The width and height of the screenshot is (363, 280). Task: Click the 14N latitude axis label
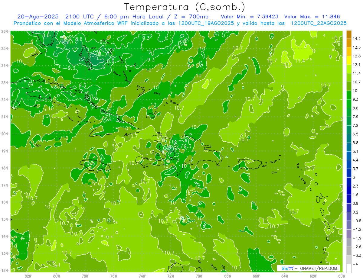4,236
